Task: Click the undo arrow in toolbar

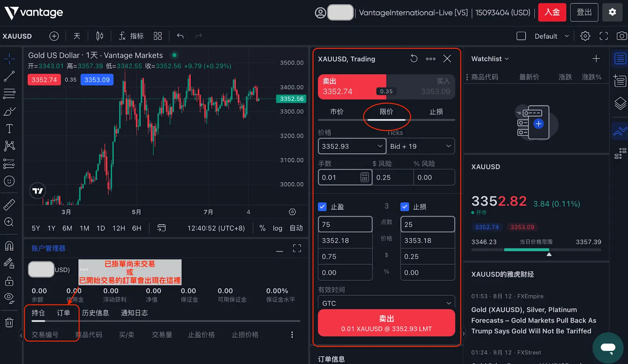Action: coord(180,36)
